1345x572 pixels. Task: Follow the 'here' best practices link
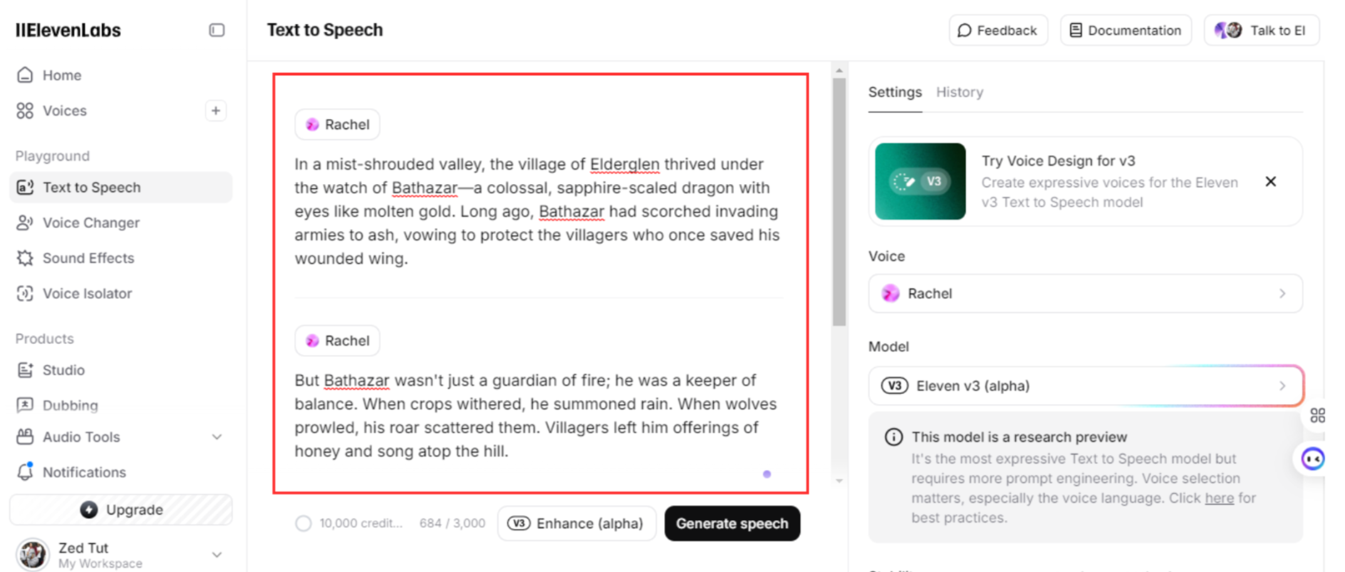(1219, 498)
